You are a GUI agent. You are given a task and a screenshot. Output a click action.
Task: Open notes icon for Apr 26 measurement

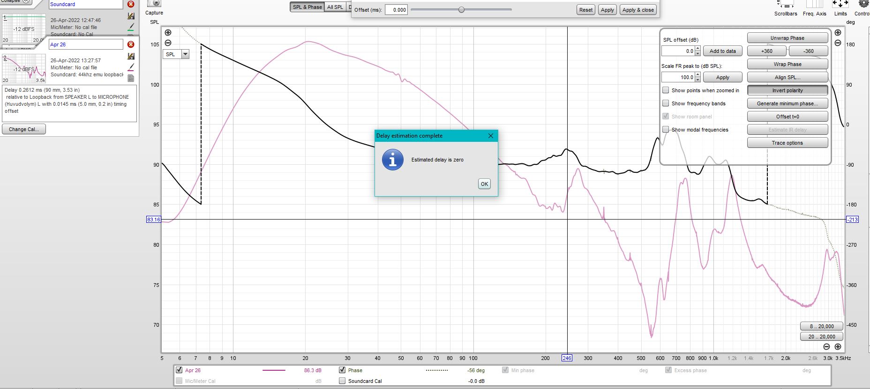(x=131, y=78)
